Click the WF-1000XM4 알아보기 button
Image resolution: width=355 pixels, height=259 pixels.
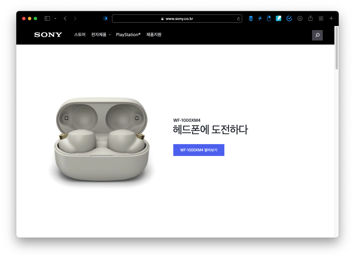tap(199, 150)
